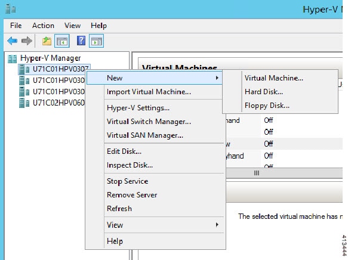Viewport: 348px width, 260px height.
Task: Click the gray Forward arrow icon
Action: click(x=27, y=41)
